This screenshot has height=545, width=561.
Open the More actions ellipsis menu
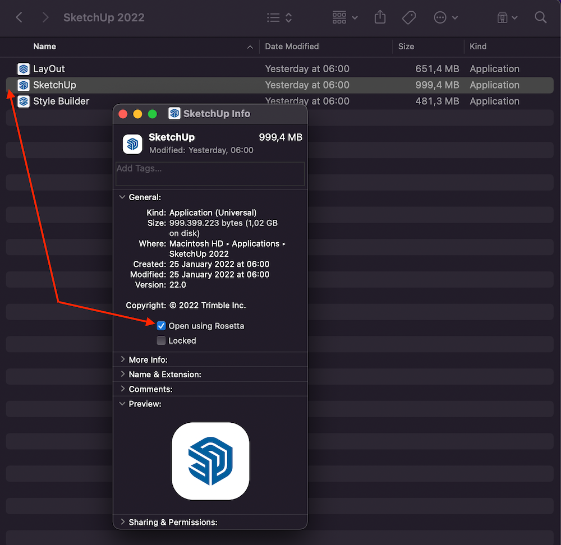coord(446,17)
